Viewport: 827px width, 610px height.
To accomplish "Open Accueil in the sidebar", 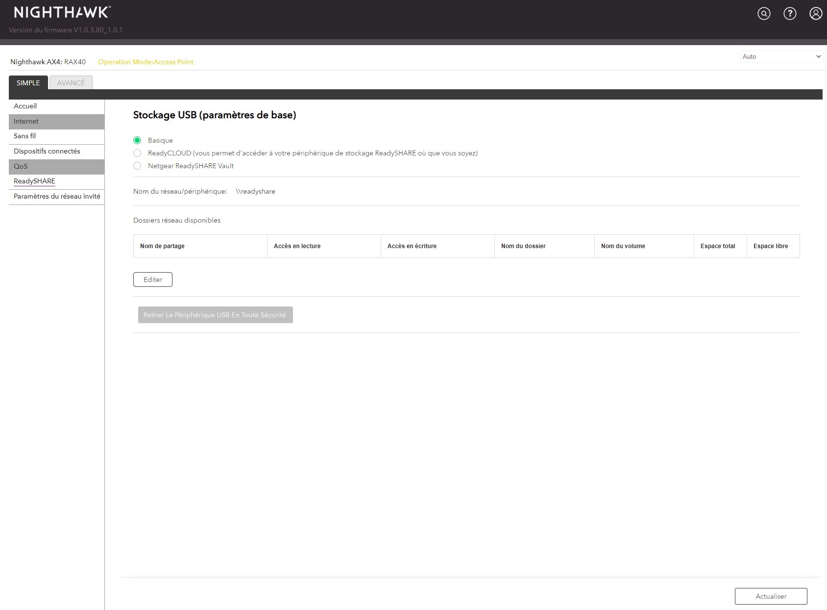I will coord(25,106).
